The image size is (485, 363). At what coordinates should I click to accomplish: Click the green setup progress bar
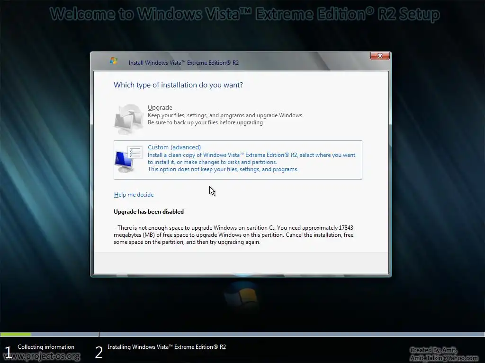click(16, 334)
